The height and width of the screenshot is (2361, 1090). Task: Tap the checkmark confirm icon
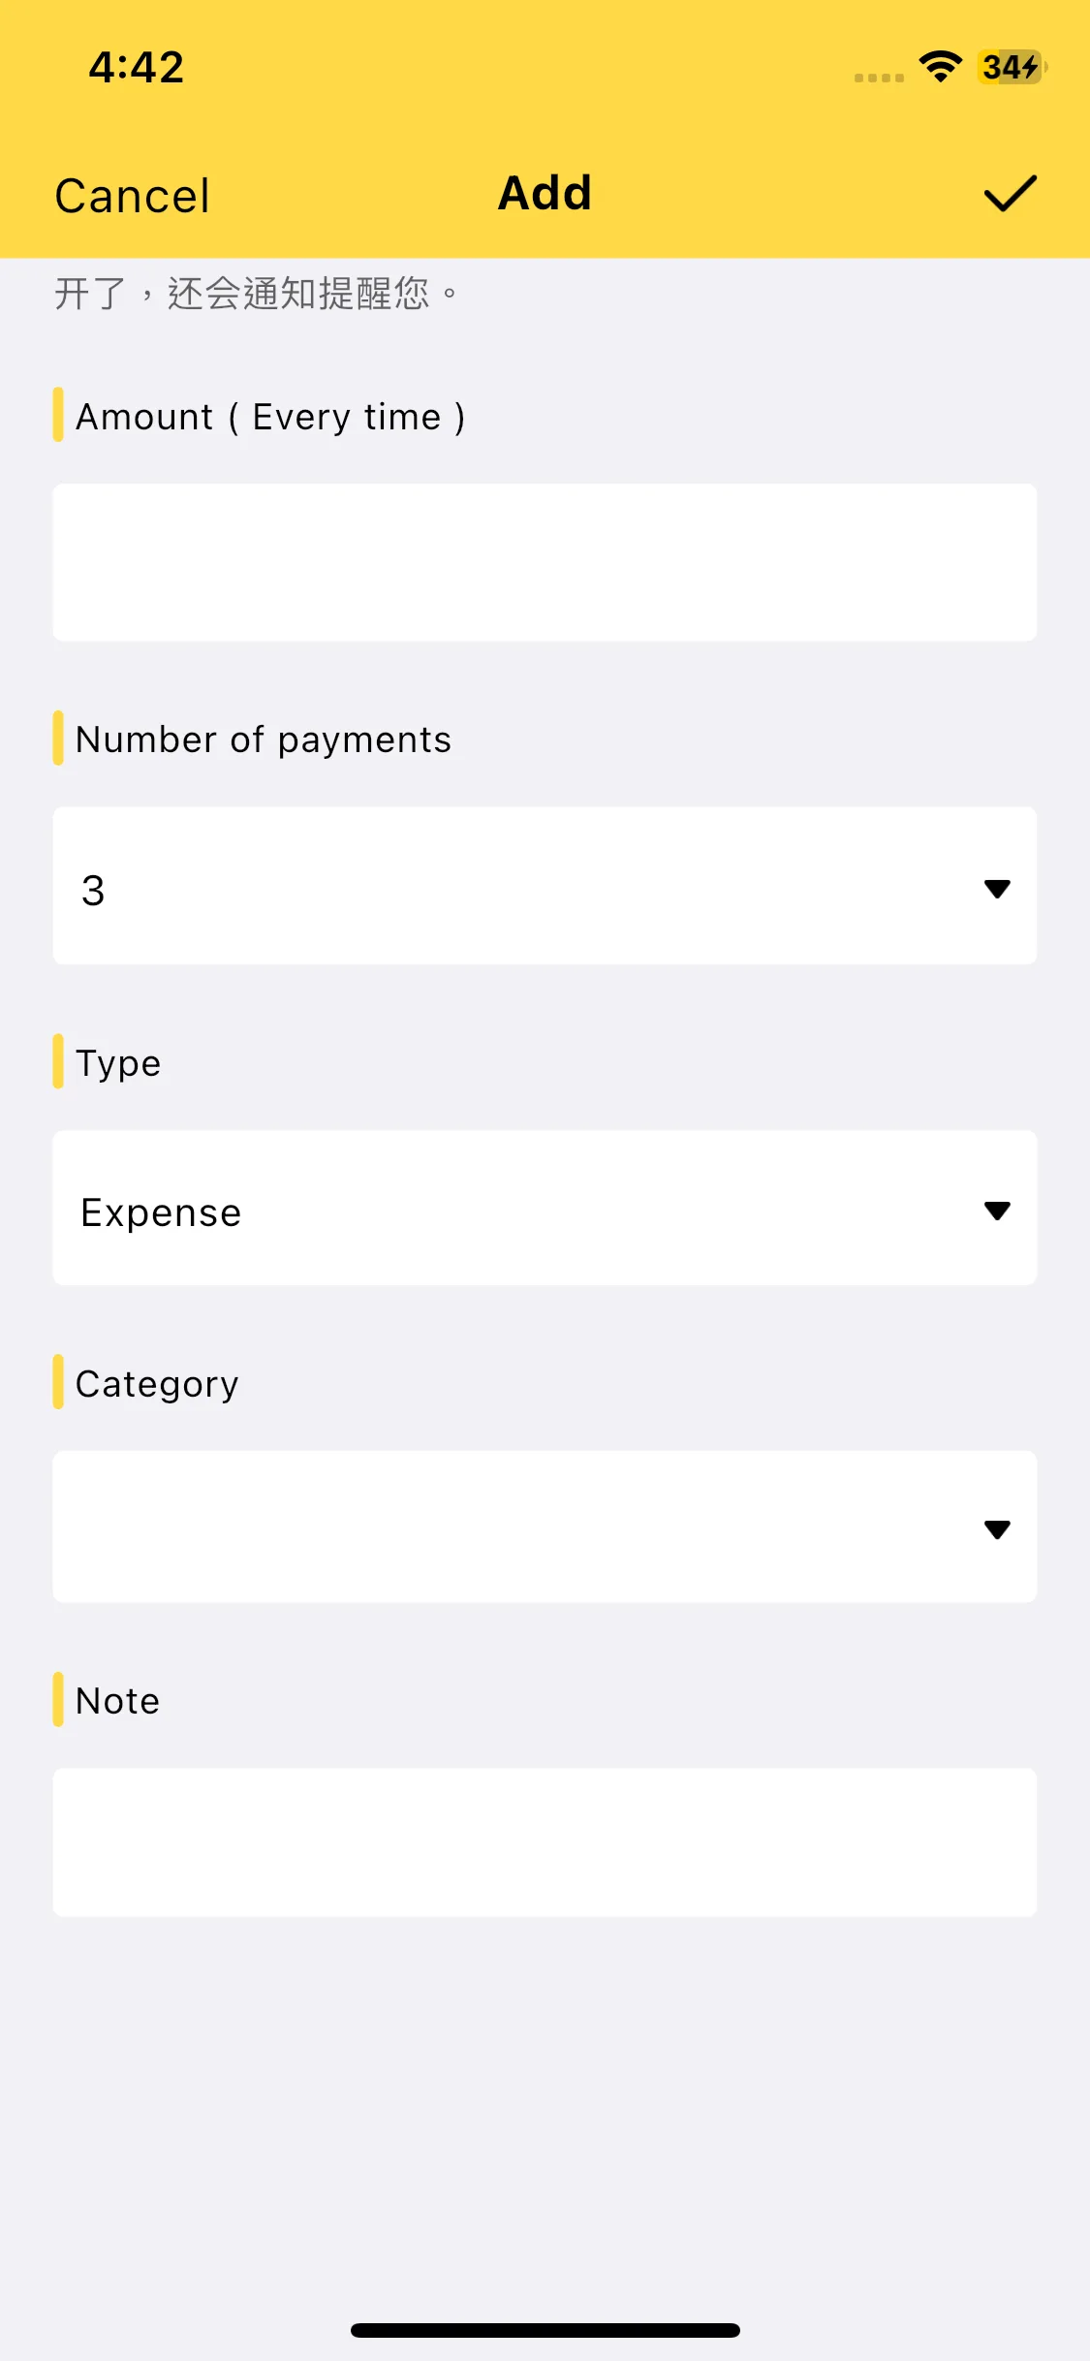1010,194
